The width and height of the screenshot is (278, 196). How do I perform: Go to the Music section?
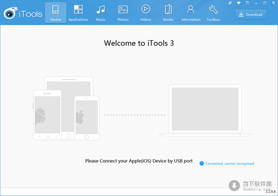(101, 13)
